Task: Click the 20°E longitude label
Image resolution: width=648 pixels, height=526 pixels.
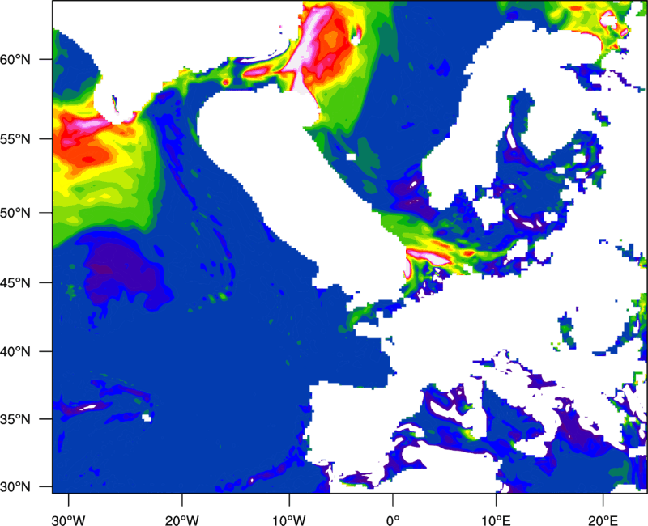Action: [603, 520]
